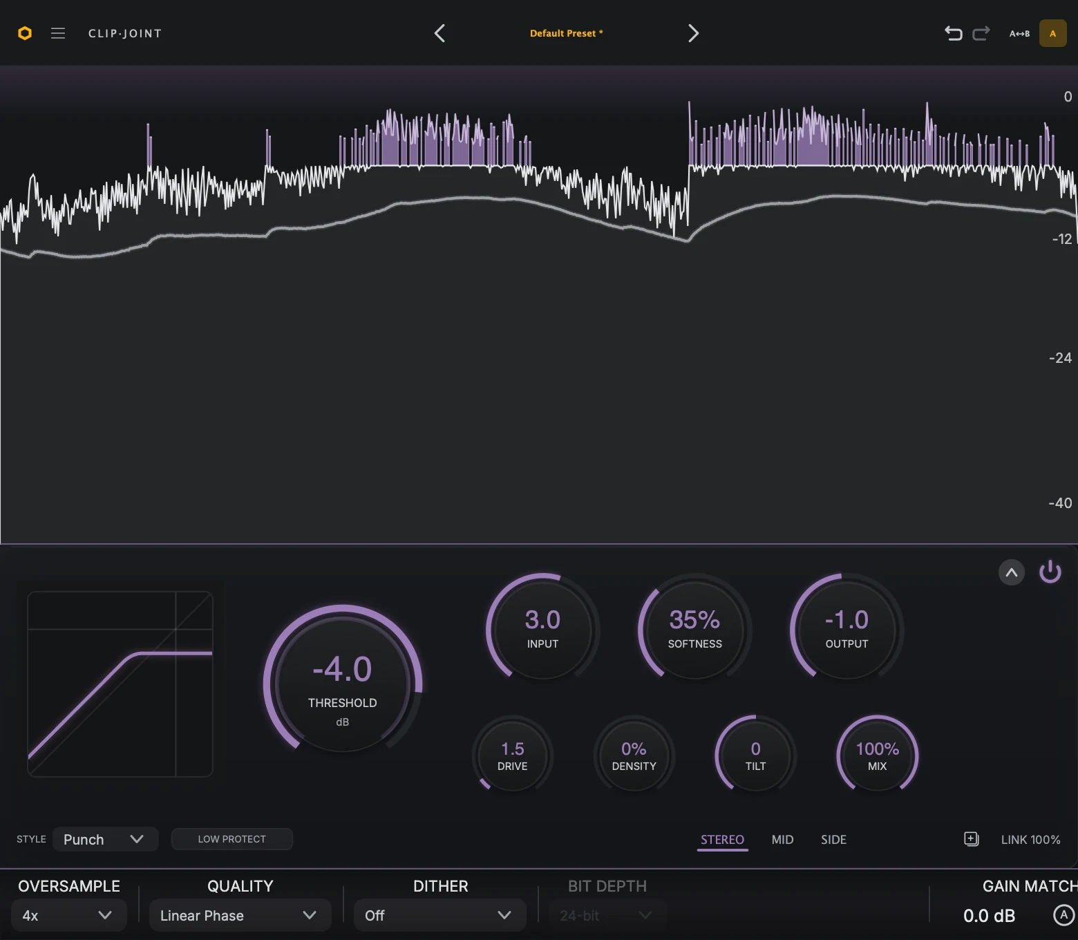
Task: Click the GAIN MATCH heading
Action: 1030,886
